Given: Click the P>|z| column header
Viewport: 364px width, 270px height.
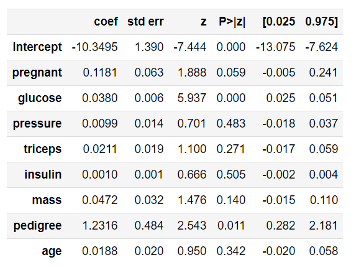Looking at the screenshot, I should pyautogui.click(x=232, y=22).
